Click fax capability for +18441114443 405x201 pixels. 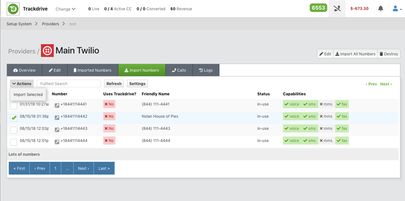342,128
